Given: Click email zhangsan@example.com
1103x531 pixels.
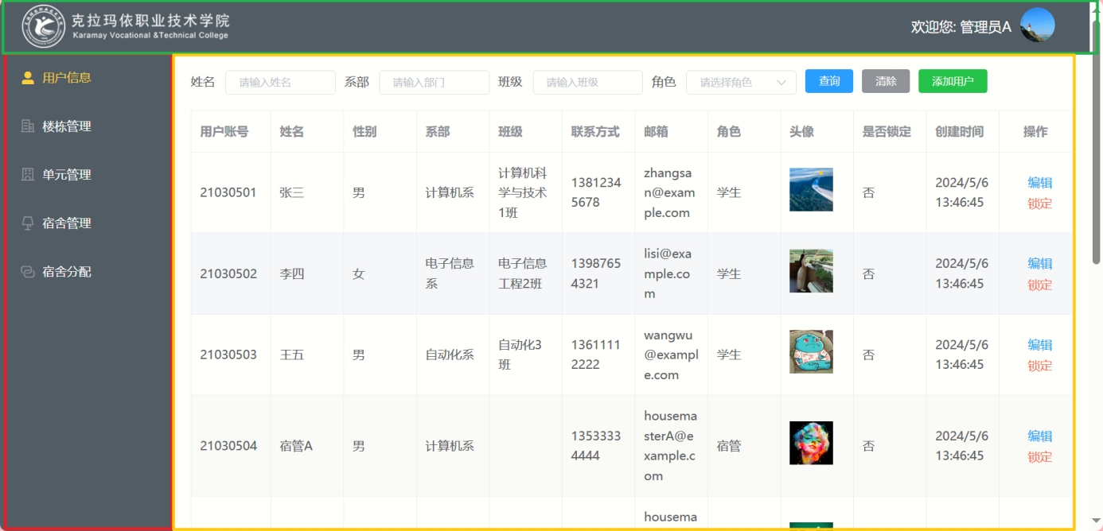Looking at the screenshot, I should point(669,192).
